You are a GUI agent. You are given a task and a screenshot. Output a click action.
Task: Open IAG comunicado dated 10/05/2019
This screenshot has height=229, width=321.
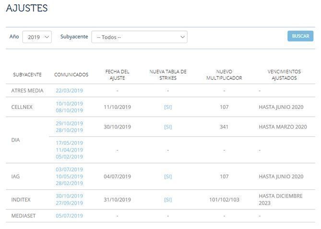[x=69, y=176]
